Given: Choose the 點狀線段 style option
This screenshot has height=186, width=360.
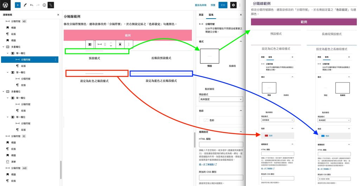Looking at the screenshot, I should 210,89.
